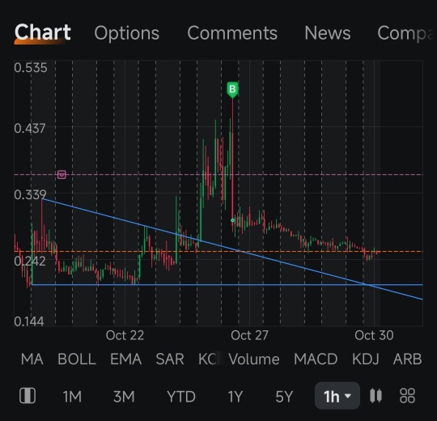Enable the EMA indicator
Screen dimensions: 437x421
tap(125, 359)
